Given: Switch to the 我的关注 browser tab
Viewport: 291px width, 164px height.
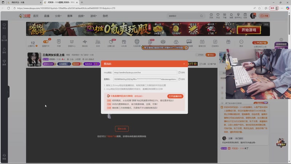Looking at the screenshot, I should tap(24, 3).
